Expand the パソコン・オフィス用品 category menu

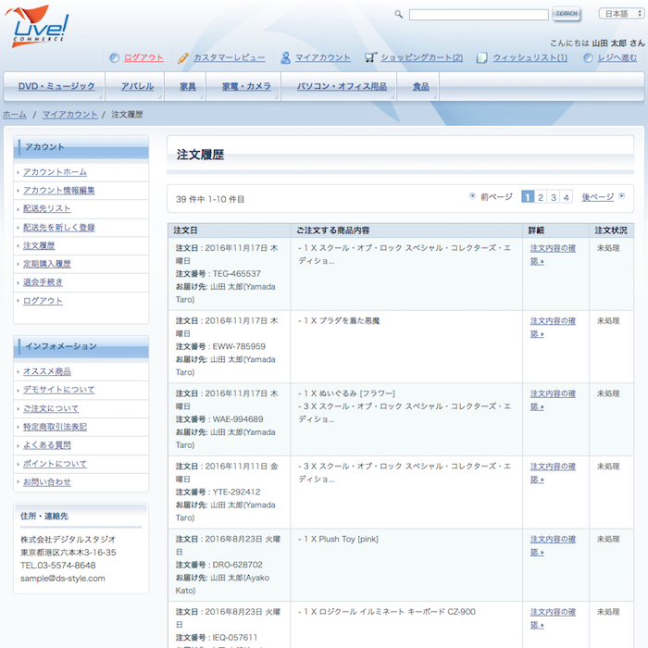[342, 87]
